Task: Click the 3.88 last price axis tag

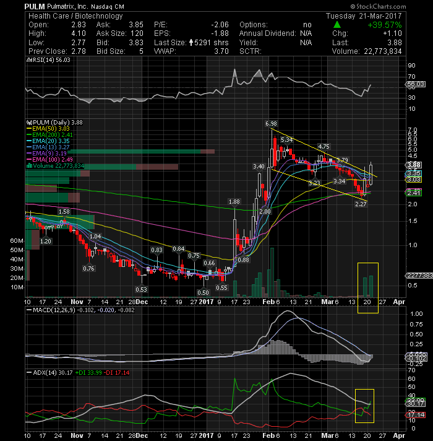Action: [414, 165]
